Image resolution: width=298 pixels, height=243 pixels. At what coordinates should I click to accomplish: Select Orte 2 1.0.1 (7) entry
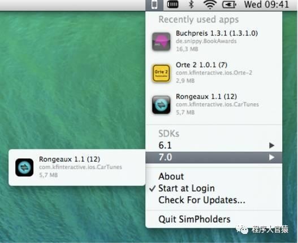[x=214, y=73]
